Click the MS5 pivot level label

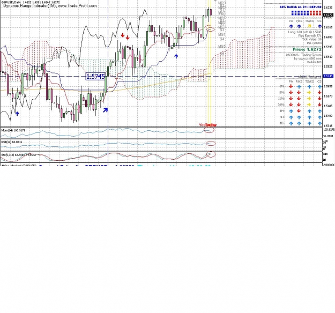(222, 47)
